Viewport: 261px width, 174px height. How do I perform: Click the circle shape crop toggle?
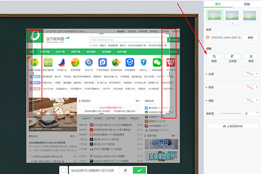point(64,170)
